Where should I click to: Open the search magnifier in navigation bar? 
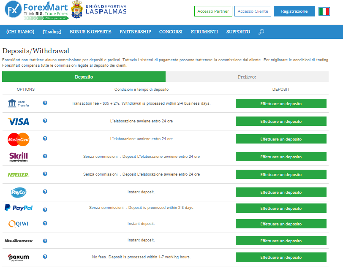pos(261,32)
